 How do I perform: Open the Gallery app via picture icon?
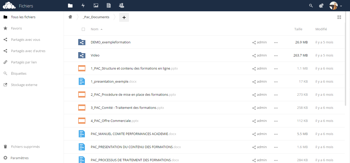click(x=96, y=5)
